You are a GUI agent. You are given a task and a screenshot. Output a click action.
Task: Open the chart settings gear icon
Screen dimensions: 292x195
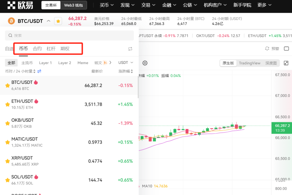pos(145,63)
